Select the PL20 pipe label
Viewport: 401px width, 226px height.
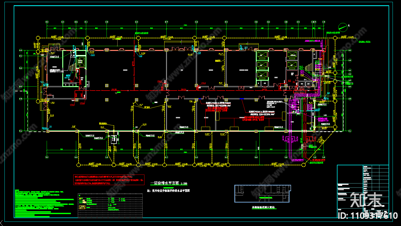(52, 53)
